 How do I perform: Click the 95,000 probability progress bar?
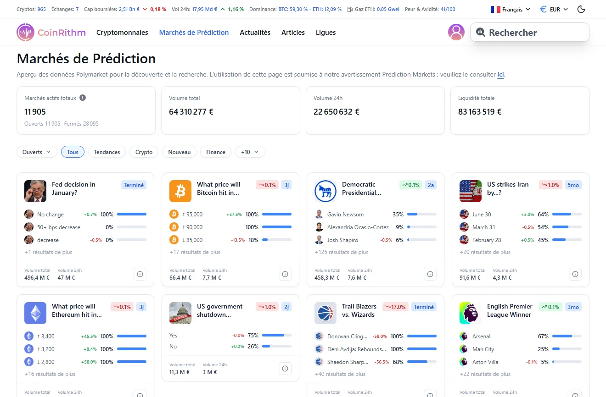pyautogui.click(x=276, y=214)
